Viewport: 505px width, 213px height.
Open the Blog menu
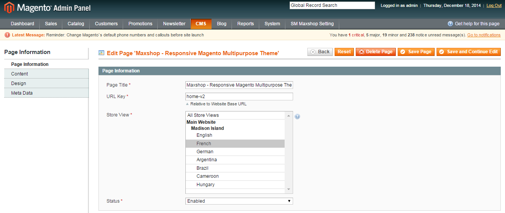(x=222, y=24)
